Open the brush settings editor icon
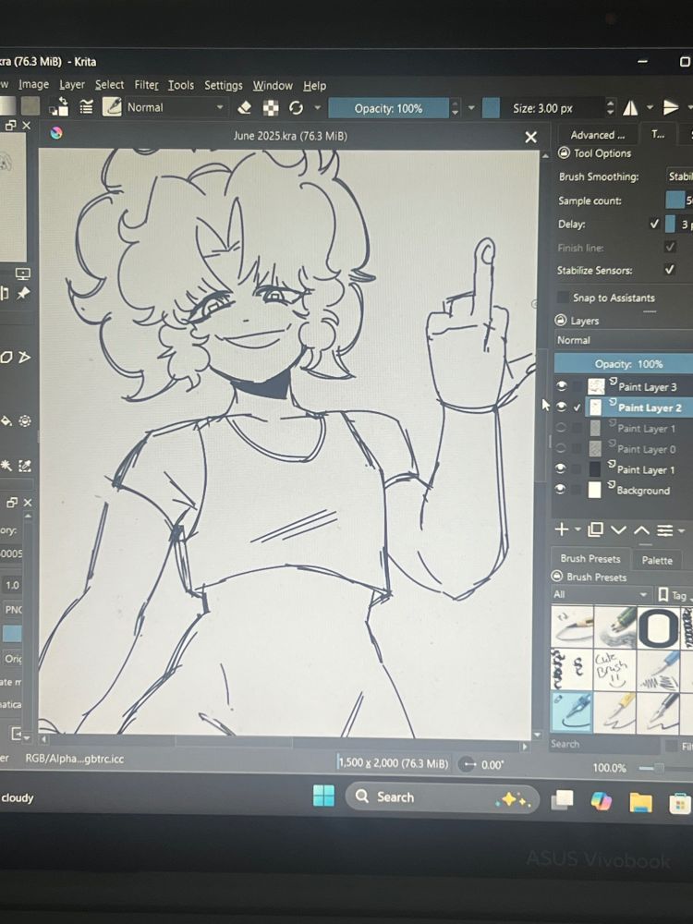693x924 pixels. (x=87, y=107)
